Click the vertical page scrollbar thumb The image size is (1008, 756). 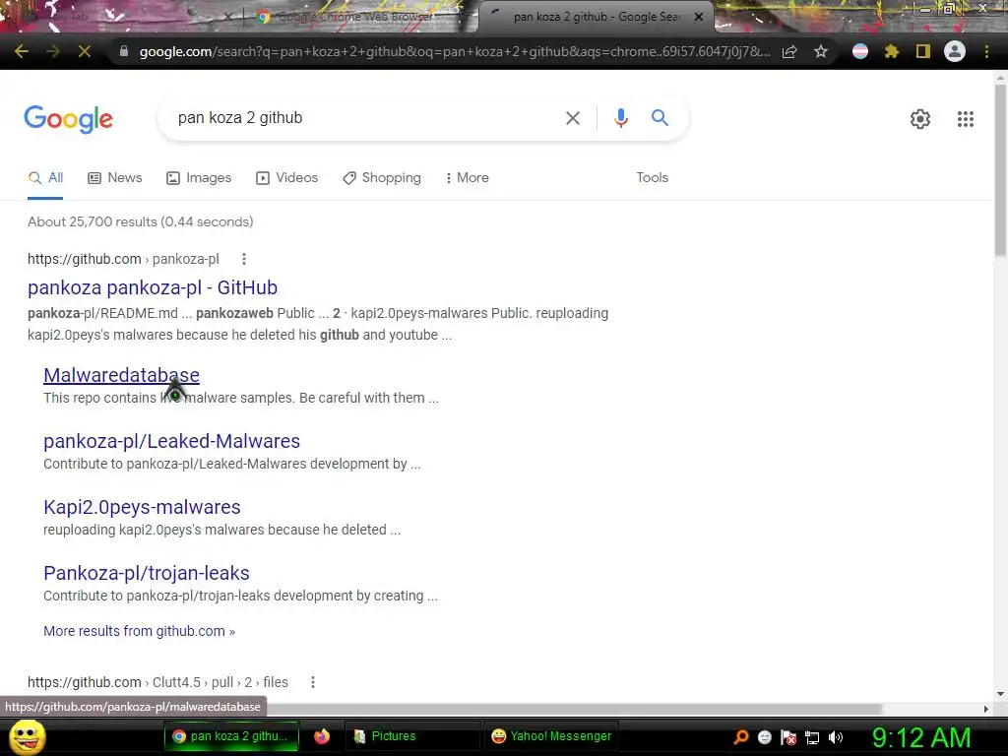1000,170
